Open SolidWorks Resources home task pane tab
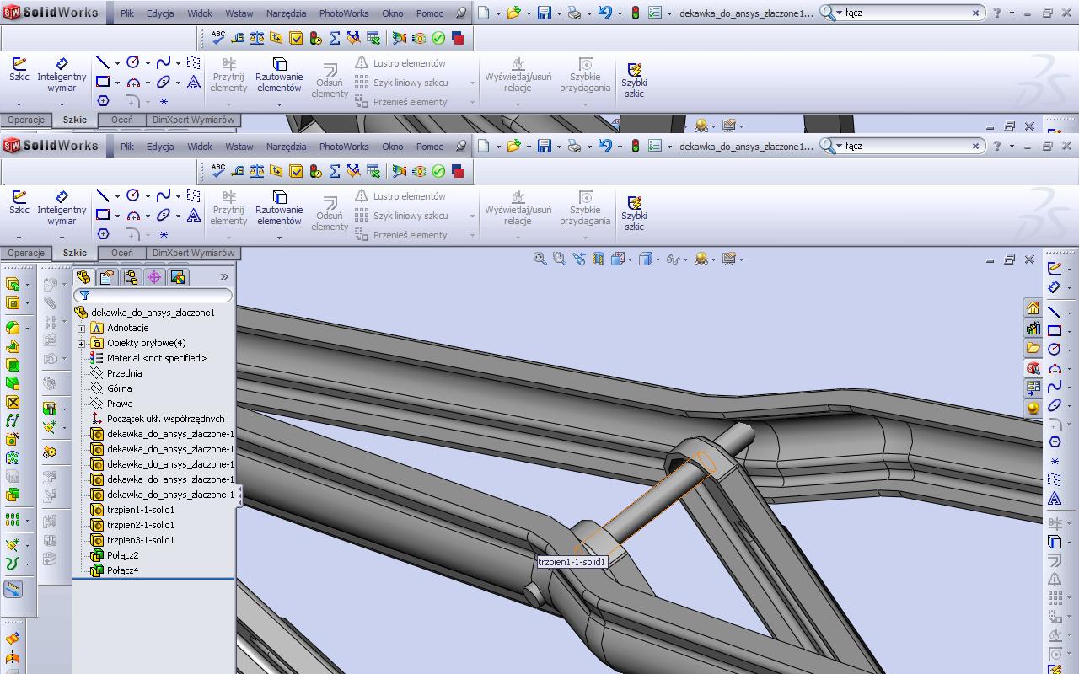 click(x=1033, y=308)
